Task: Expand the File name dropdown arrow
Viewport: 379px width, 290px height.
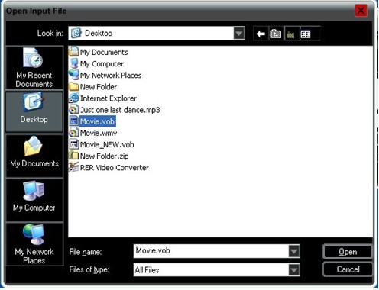Action: click(293, 251)
